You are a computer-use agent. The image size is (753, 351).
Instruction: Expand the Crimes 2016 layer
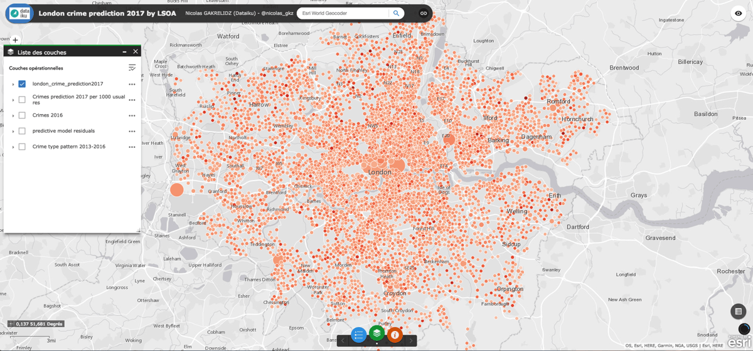(13, 115)
